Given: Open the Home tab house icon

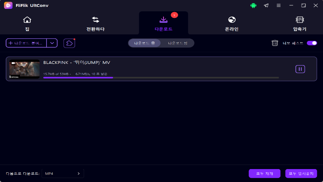Looking at the screenshot, I should click(27, 20).
